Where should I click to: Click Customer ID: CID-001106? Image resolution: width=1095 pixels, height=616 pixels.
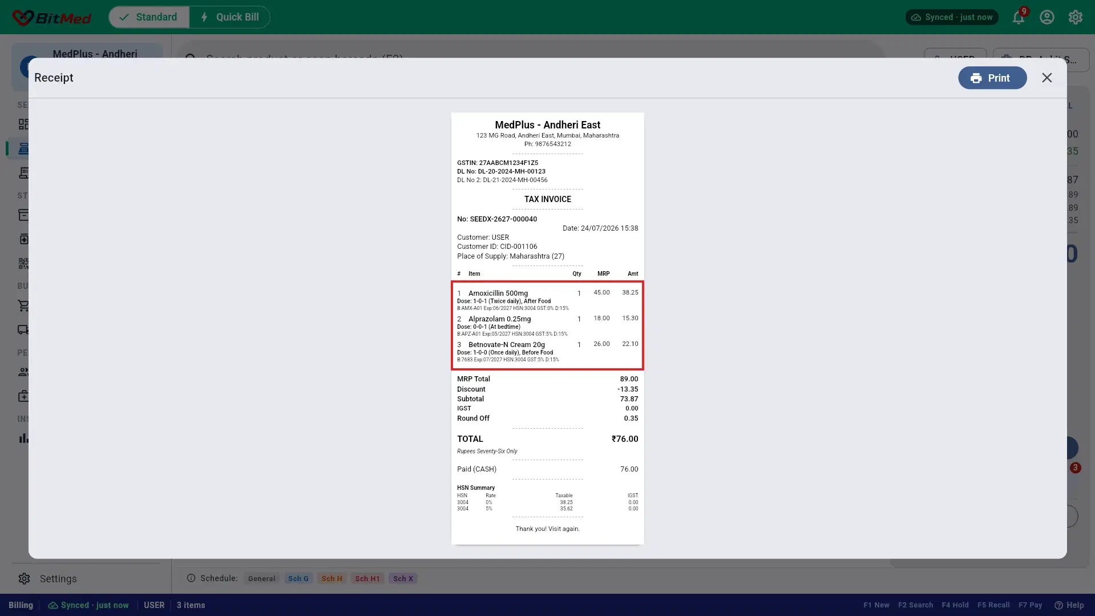click(x=497, y=247)
